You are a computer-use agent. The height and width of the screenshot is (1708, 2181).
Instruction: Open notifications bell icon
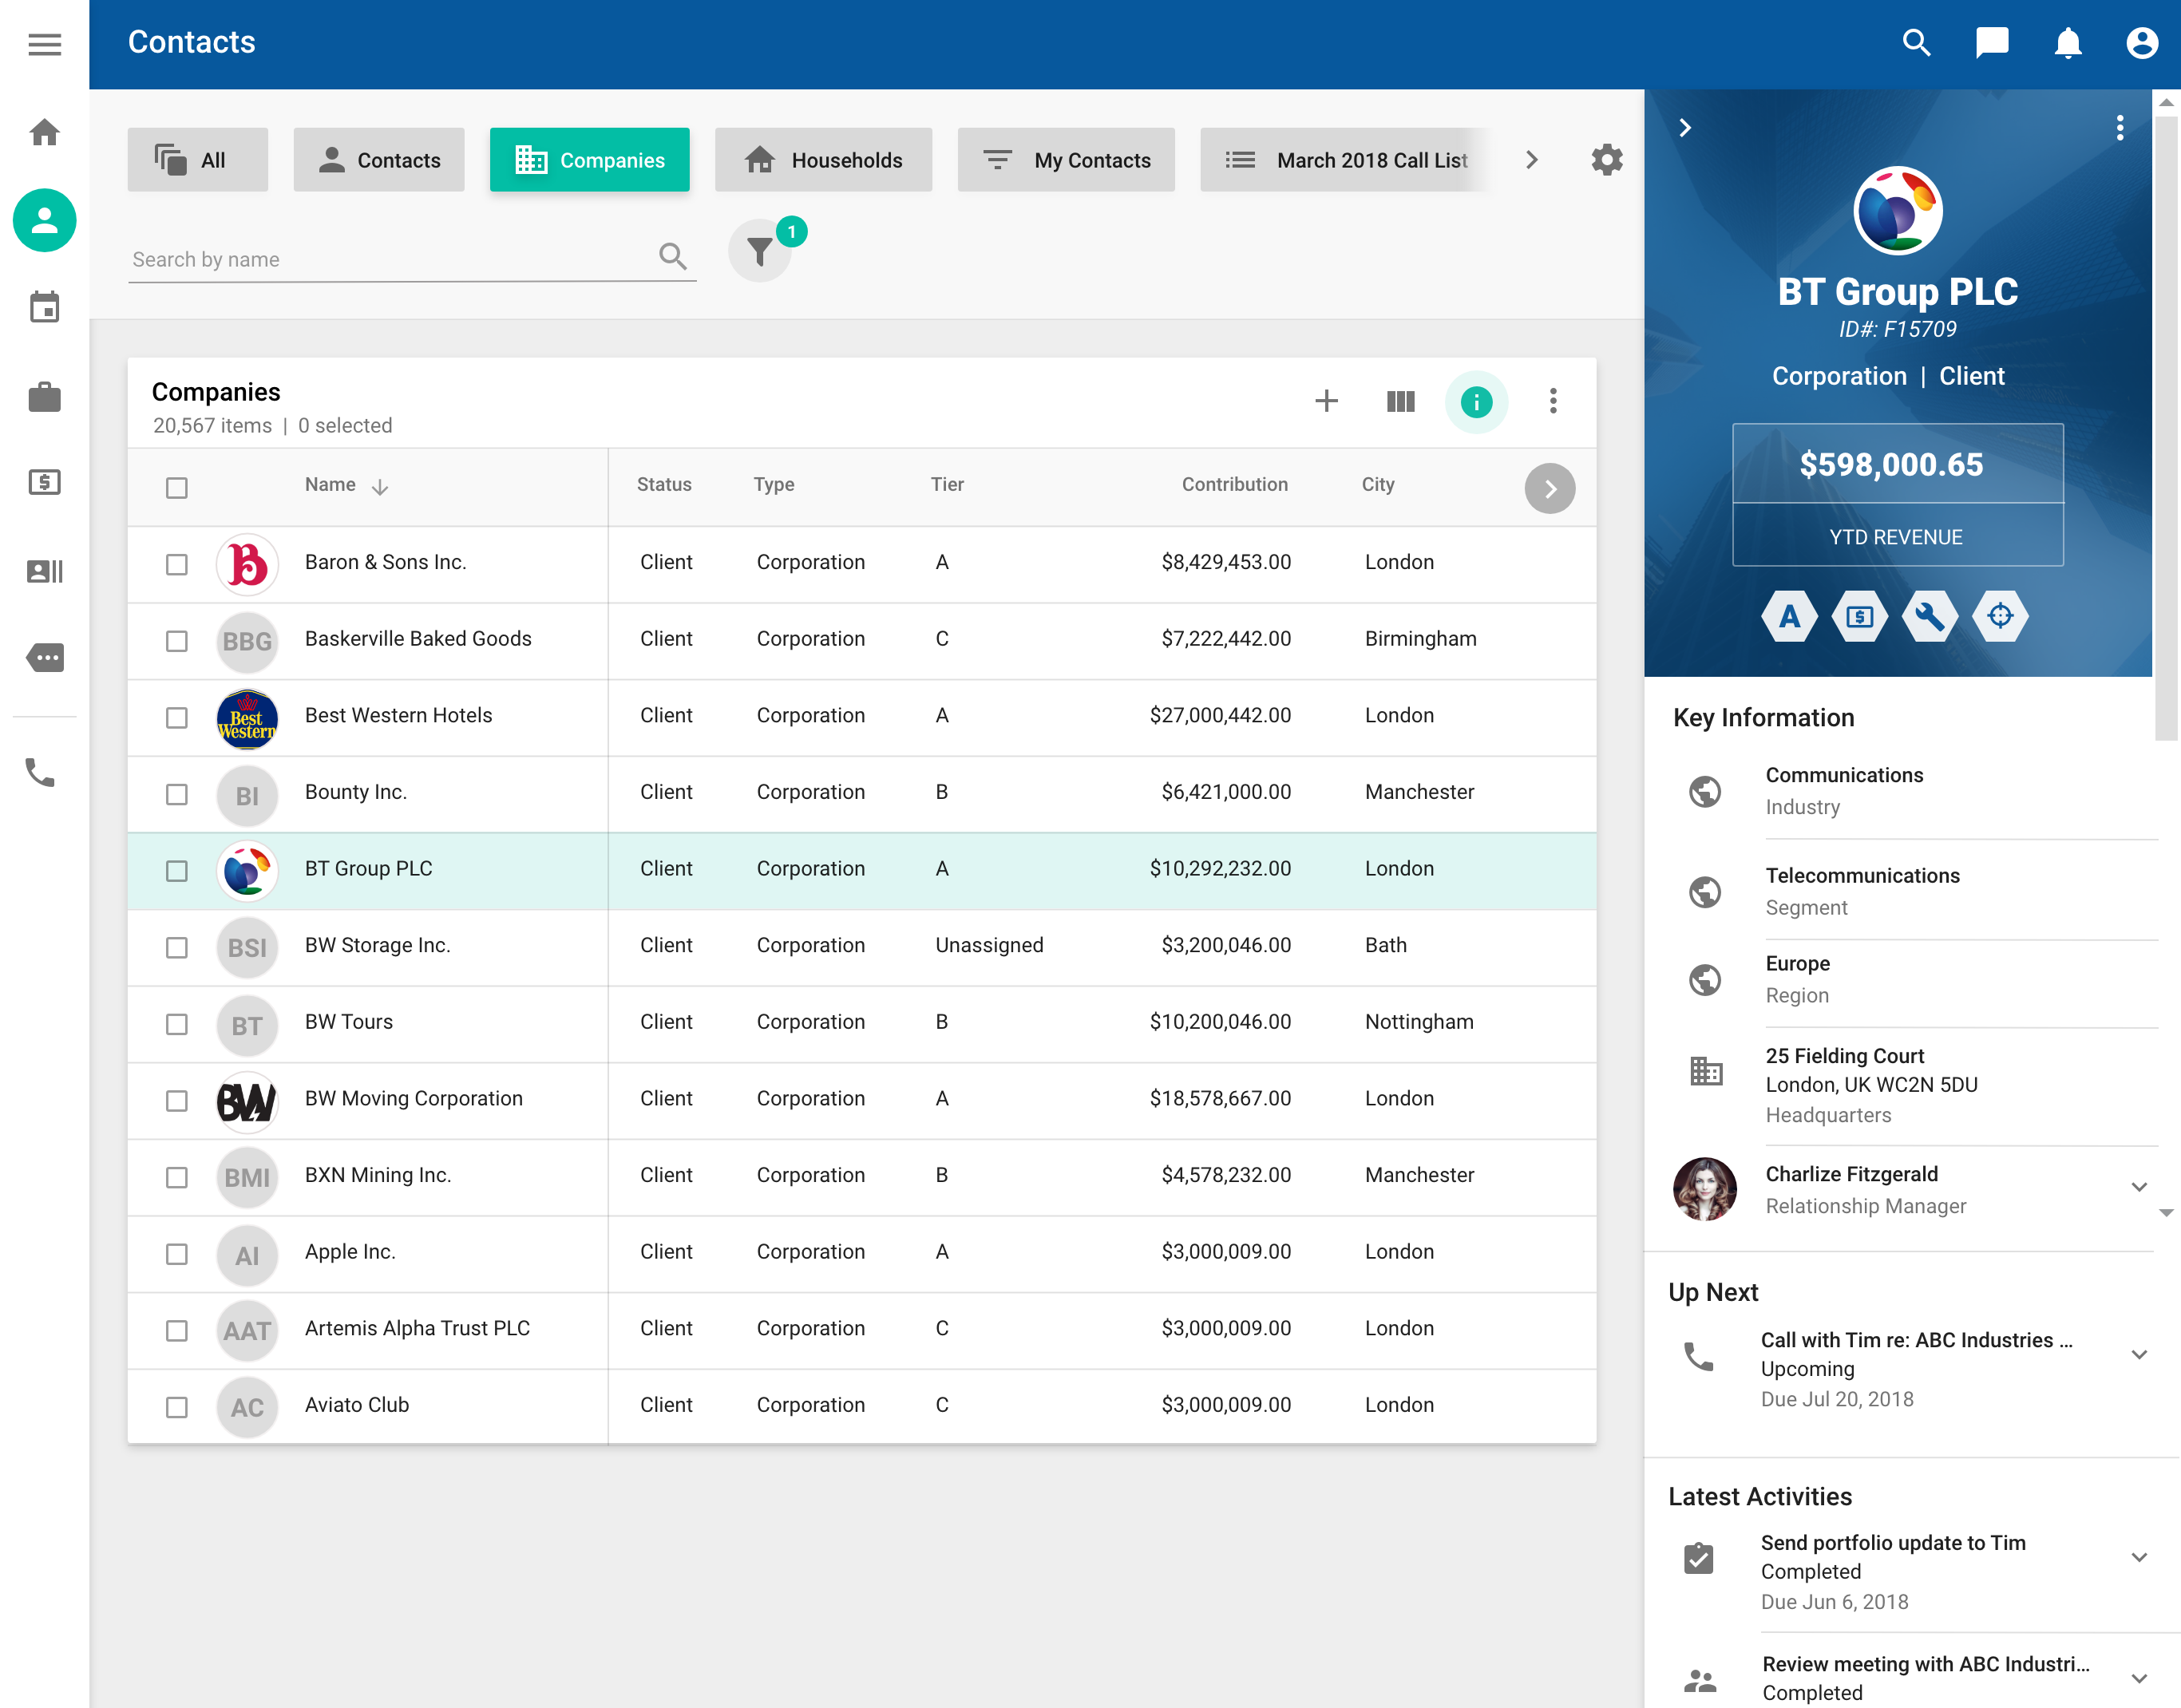2067,43
